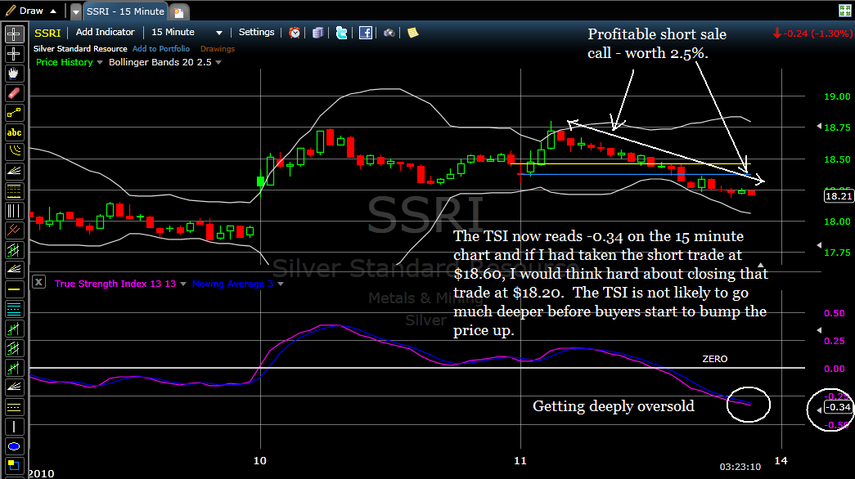This screenshot has width=855, height=479.
Task: Open chart Settings
Action: click(x=256, y=32)
